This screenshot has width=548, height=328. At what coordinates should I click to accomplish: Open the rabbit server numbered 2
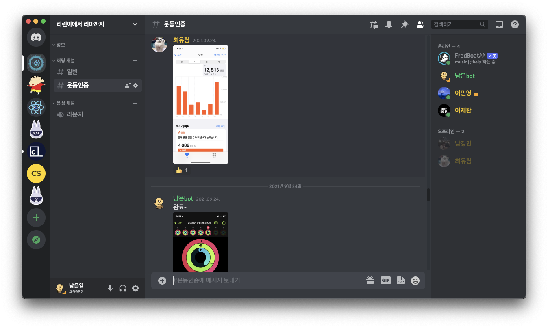tap(36, 196)
